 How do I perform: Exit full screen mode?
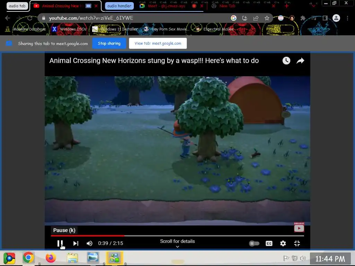pos(297,243)
